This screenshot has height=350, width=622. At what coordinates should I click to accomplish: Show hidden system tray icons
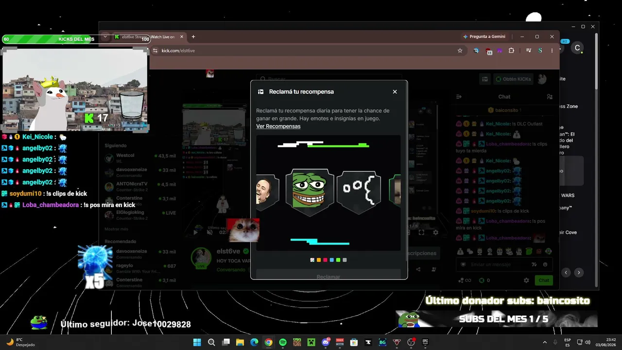(545, 342)
